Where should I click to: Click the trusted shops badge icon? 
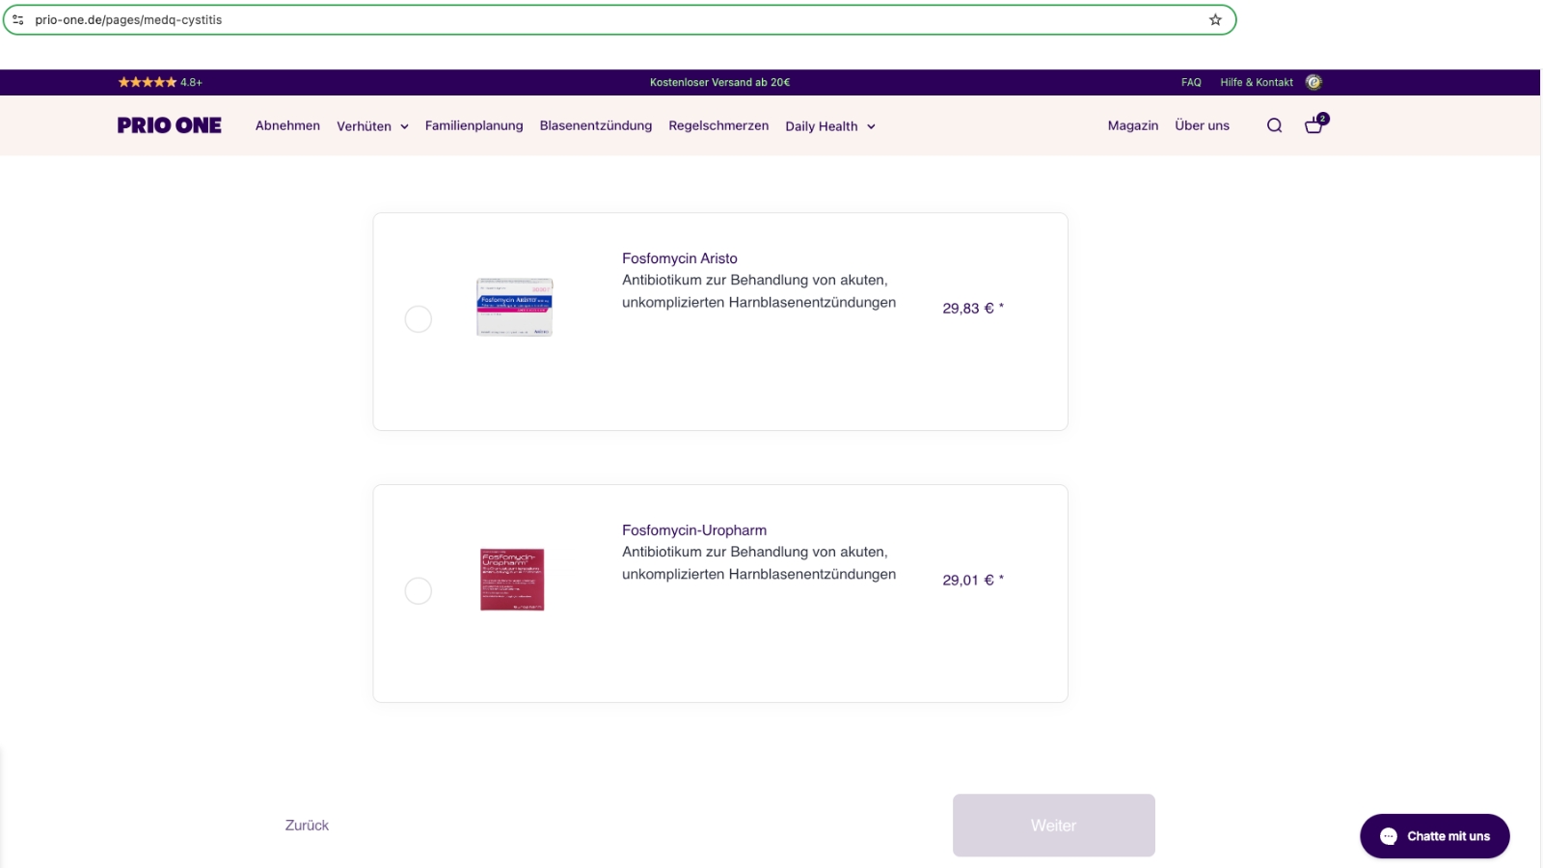pos(1313,82)
